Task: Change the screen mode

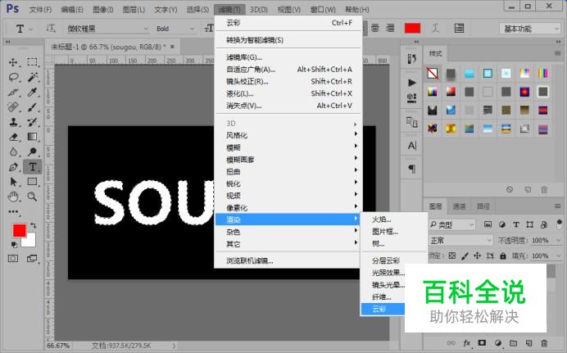Action: [x=32, y=259]
